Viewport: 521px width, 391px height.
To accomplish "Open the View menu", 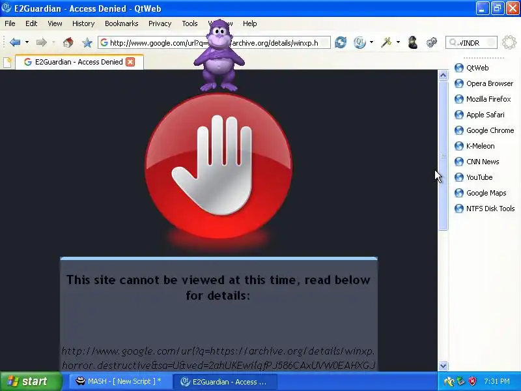I will pyautogui.click(x=55, y=23).
